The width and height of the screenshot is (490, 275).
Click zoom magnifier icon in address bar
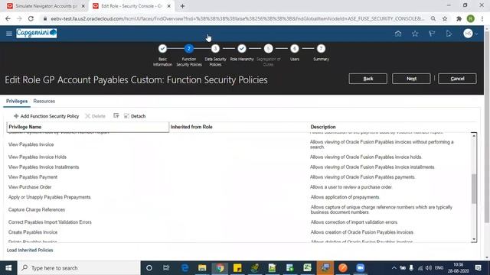[433, 18]
